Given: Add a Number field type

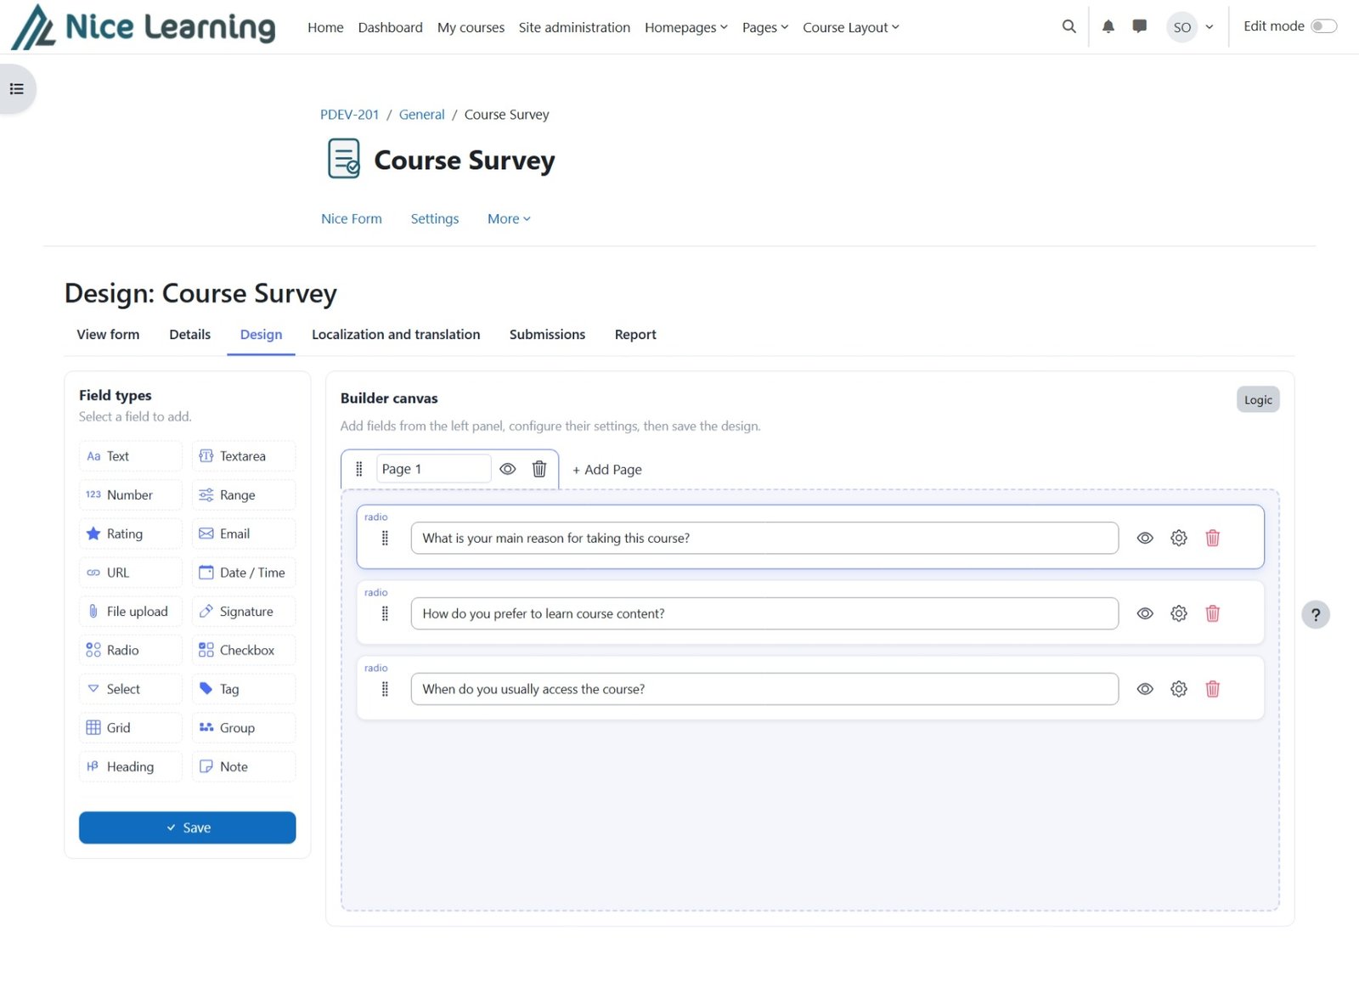Looking at the screenshot, I should click(130, 494).
